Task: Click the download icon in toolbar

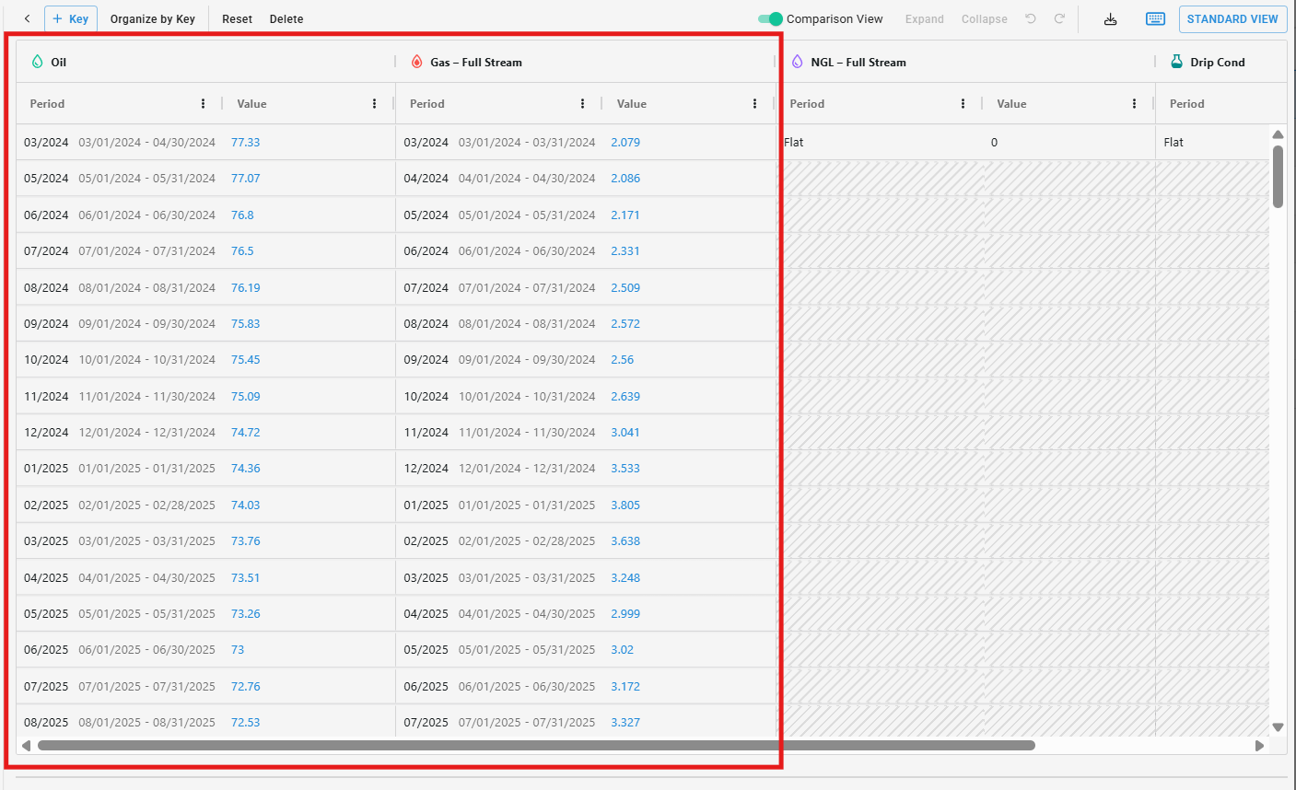Action: (x=1110, y=19)
